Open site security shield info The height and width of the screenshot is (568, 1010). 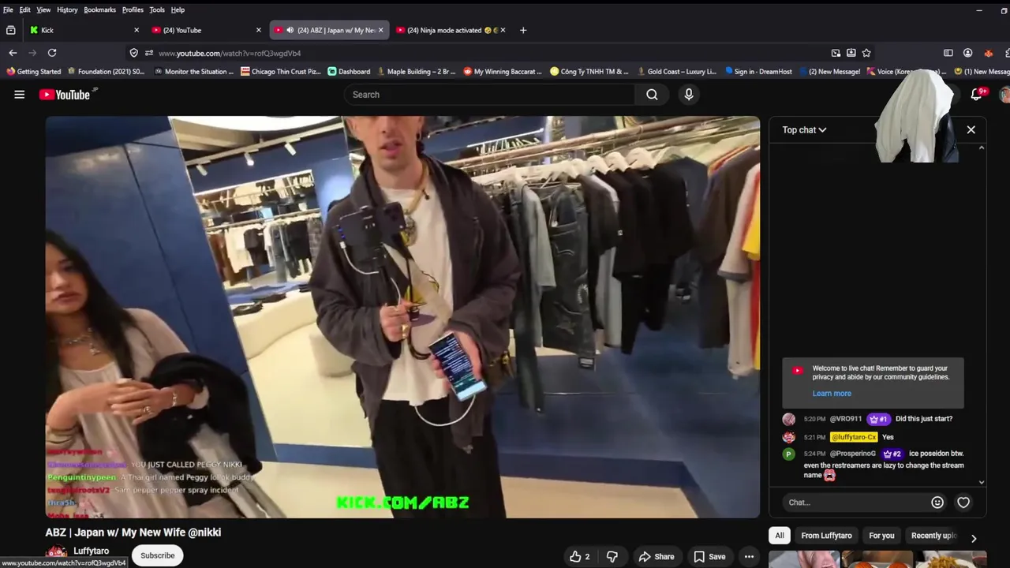coord(134,53)
